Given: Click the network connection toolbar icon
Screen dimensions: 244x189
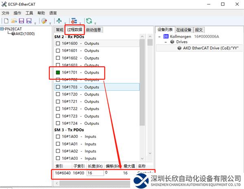Looking at the screenshot, I should [x=59, y=21].
